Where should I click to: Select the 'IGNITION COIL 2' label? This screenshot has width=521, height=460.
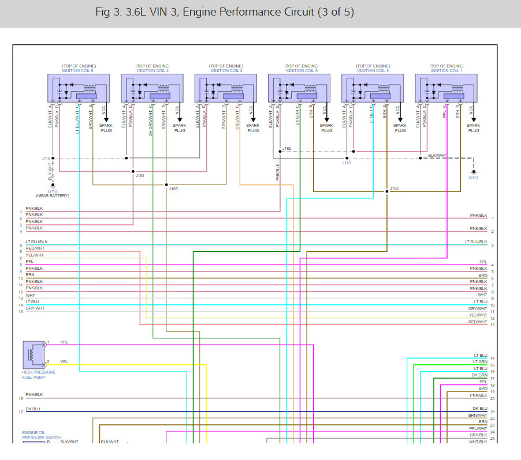pyautogui.click(x=226, y=71)
